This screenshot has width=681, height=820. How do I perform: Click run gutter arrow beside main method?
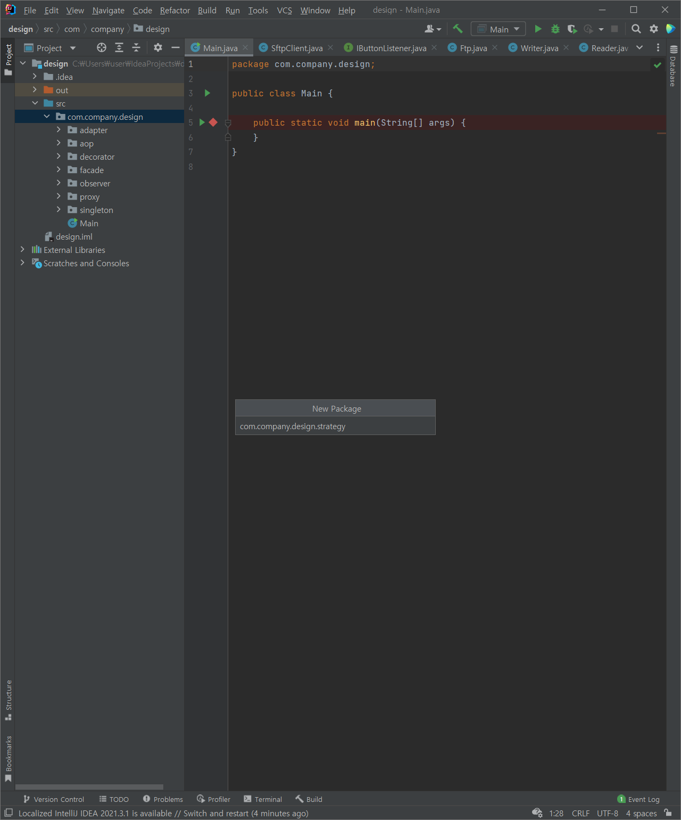coord(202,122)
